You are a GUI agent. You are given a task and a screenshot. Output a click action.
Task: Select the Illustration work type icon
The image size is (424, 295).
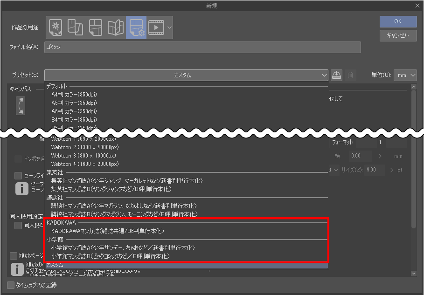pyautogui.click(x=56, y=27)
